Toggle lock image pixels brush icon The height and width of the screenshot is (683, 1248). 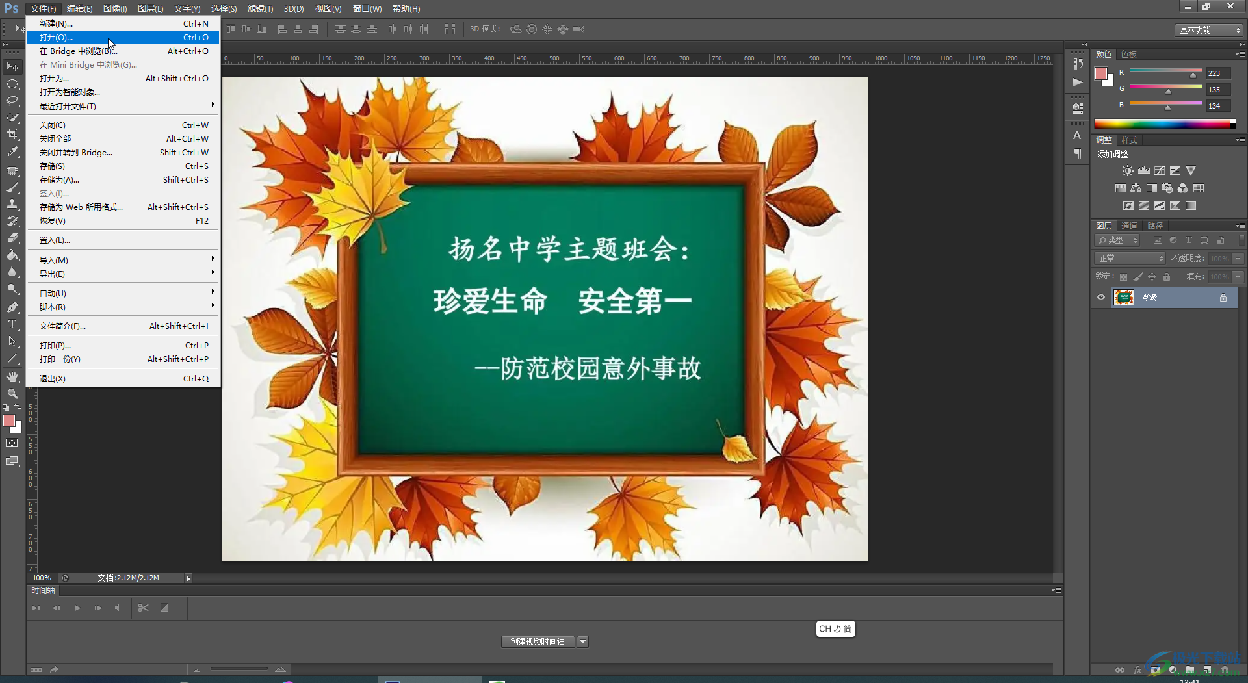coord(1137,277)
